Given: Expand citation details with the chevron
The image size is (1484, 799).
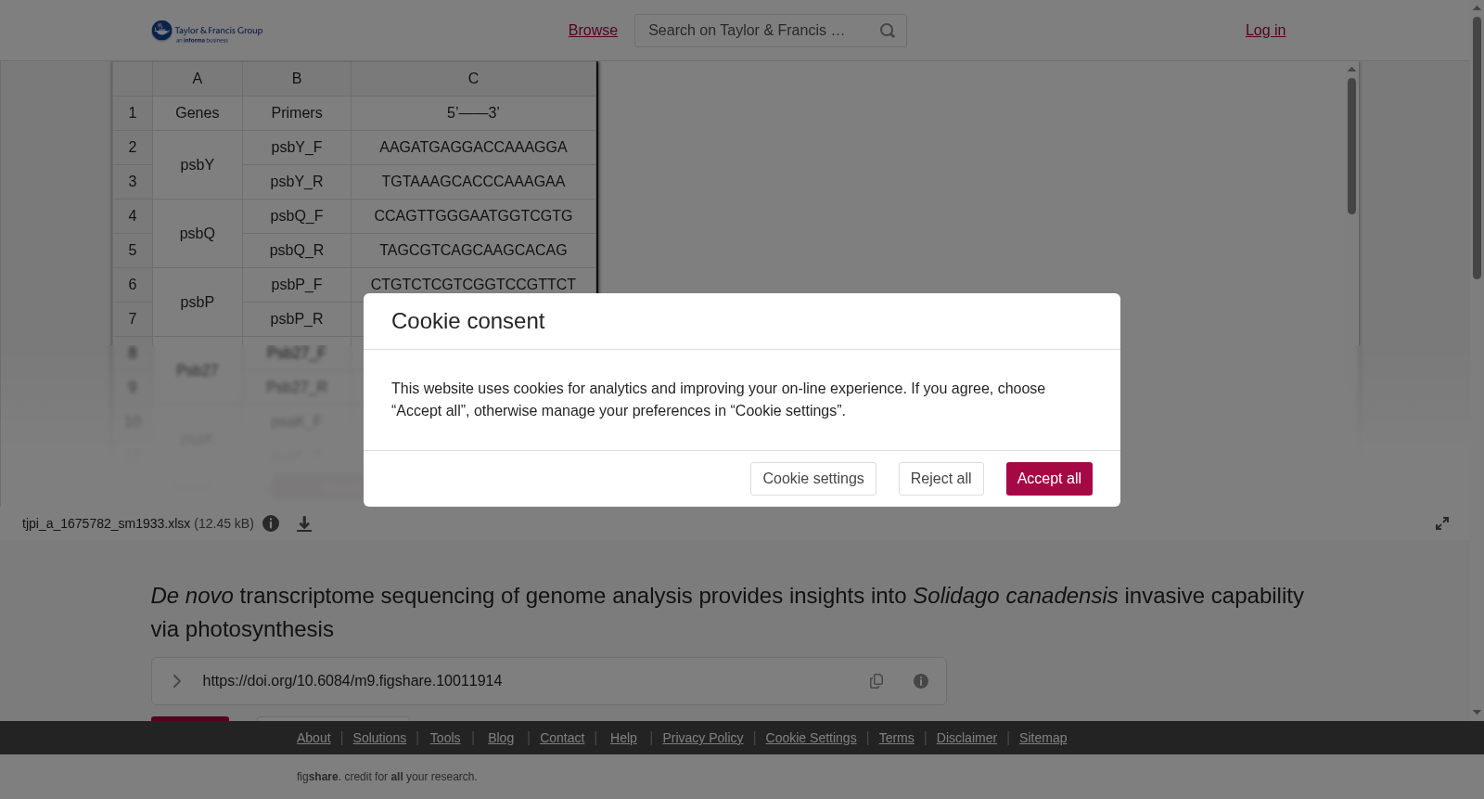Looking at the screenshot, I should (176, 681).
